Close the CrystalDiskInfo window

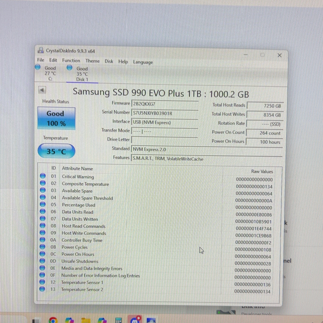click(x=279, y=55)
